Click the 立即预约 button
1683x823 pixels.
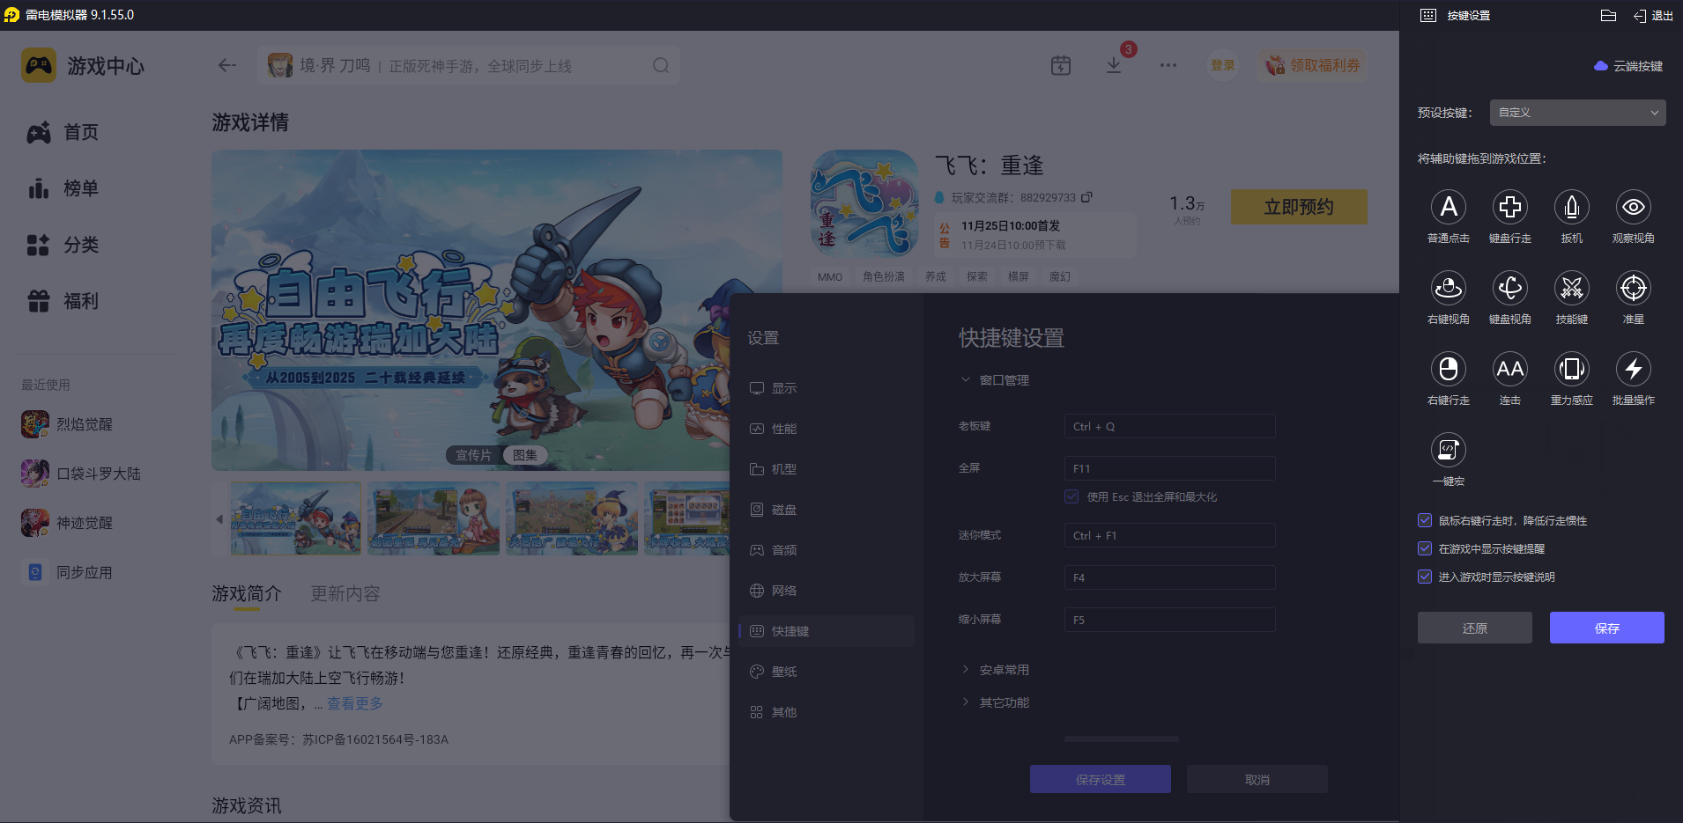click(1299, 207)
